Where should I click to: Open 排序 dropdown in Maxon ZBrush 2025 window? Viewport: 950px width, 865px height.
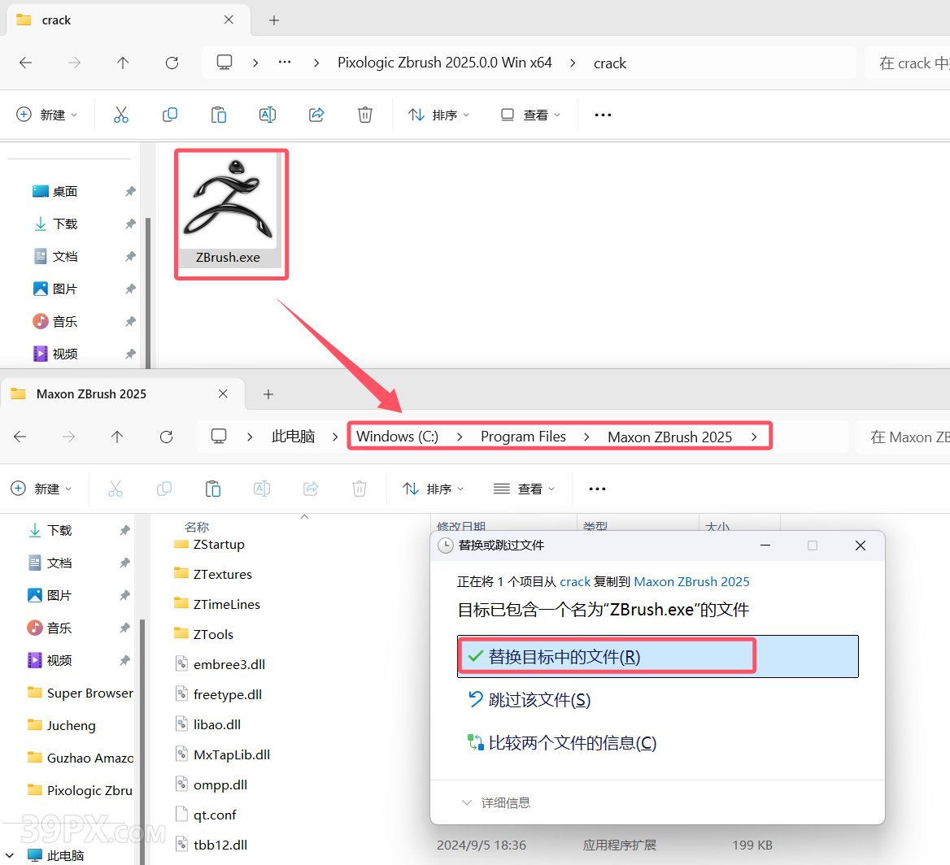pos(434,489)
